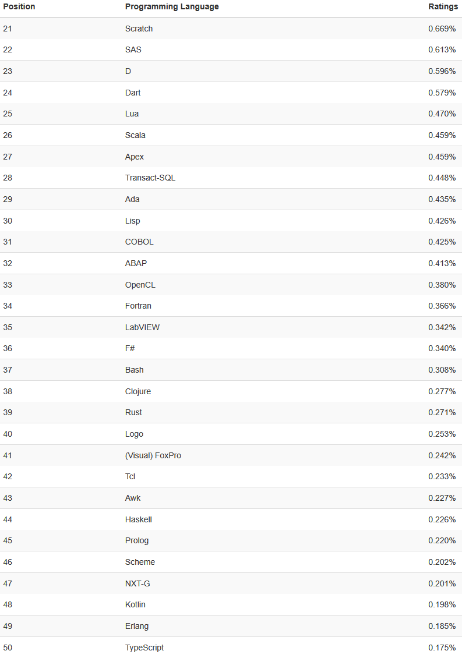This screenshot has height=658, width=462.
Task: Click position number 49 for Erlang
Action: pos(8,626)
